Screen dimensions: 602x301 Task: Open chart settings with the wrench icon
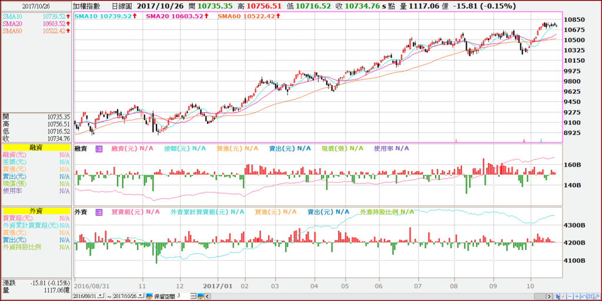coord(597,296)
